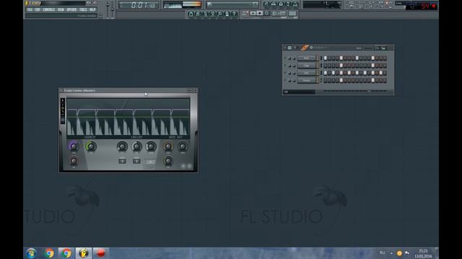Image resolution: width=462 pixels, height=259 pixels.
Task: Open the graph editor in step sequencer
Action: point(377,48)
